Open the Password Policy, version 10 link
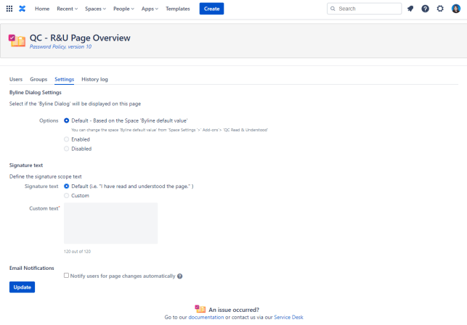This screenshot has height=325, width=467. pyautogui.click(x=60, y=46)
